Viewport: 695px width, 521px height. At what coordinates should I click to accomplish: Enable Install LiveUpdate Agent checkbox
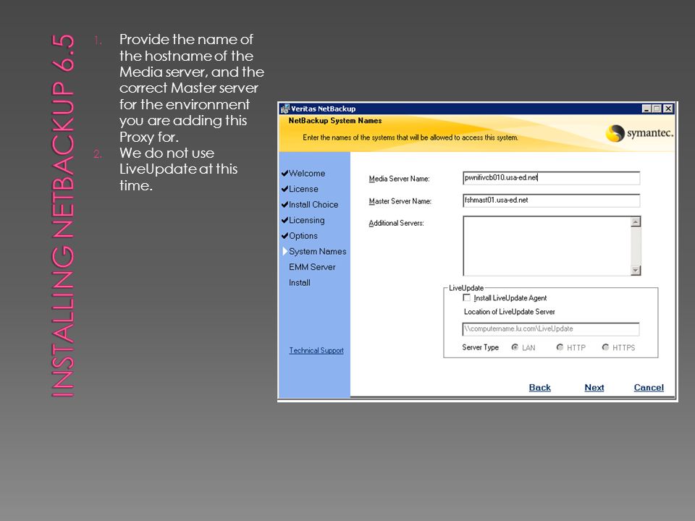point(466,297)
